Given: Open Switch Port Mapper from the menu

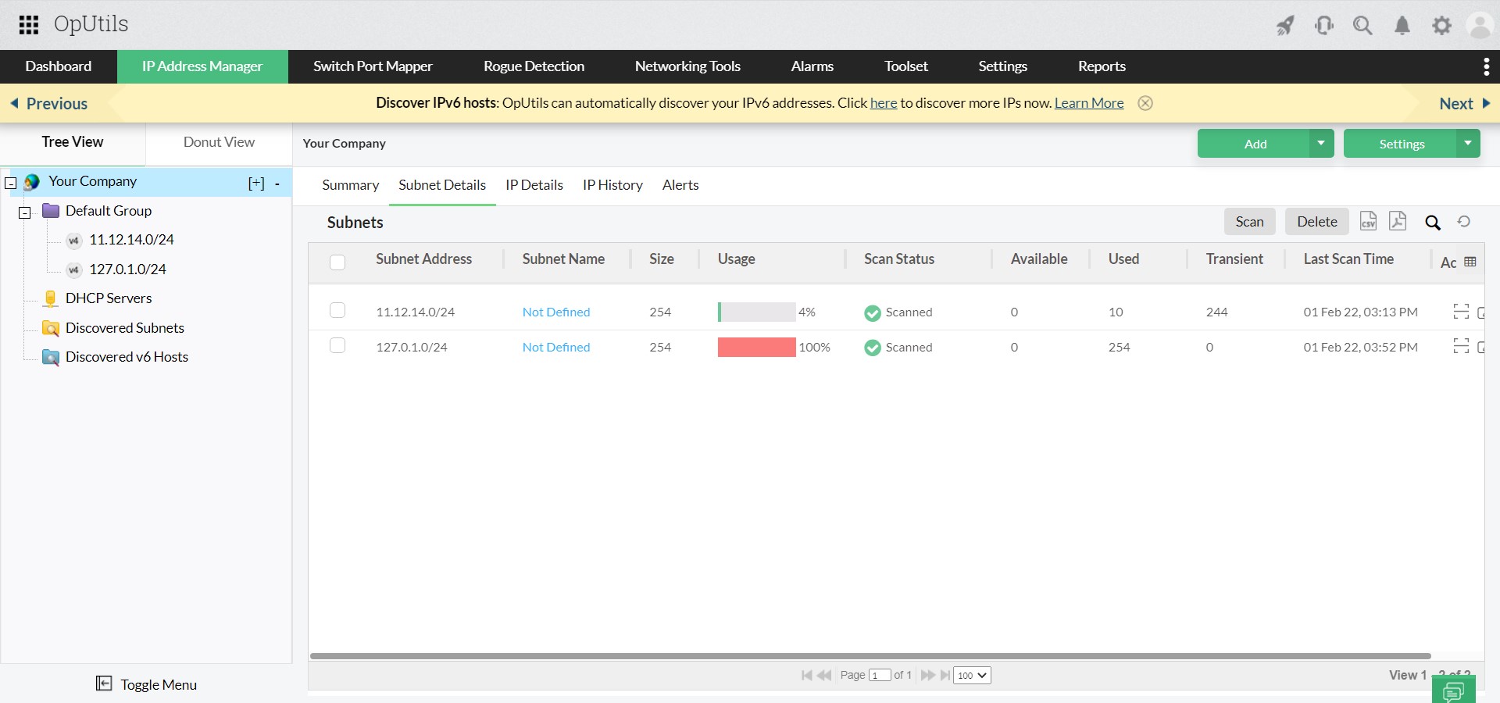Looking at the screenshot, I should [x=372, y=66].
